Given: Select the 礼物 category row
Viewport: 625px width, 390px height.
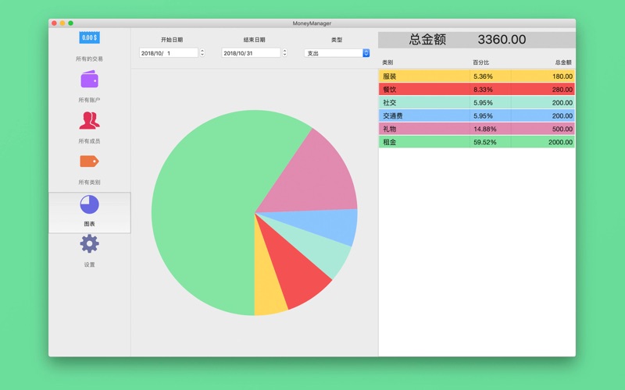Looking at the screenshot, I should click(x=477, y=129).
